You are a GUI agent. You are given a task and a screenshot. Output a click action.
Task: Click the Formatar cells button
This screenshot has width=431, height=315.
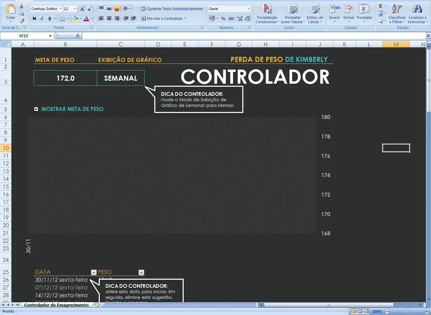coord(365,13)
